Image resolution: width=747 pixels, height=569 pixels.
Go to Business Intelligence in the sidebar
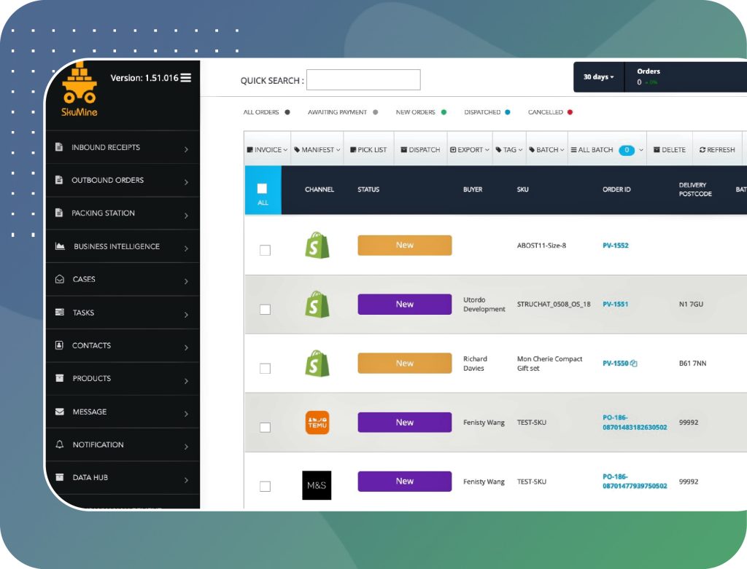point(116,246)
